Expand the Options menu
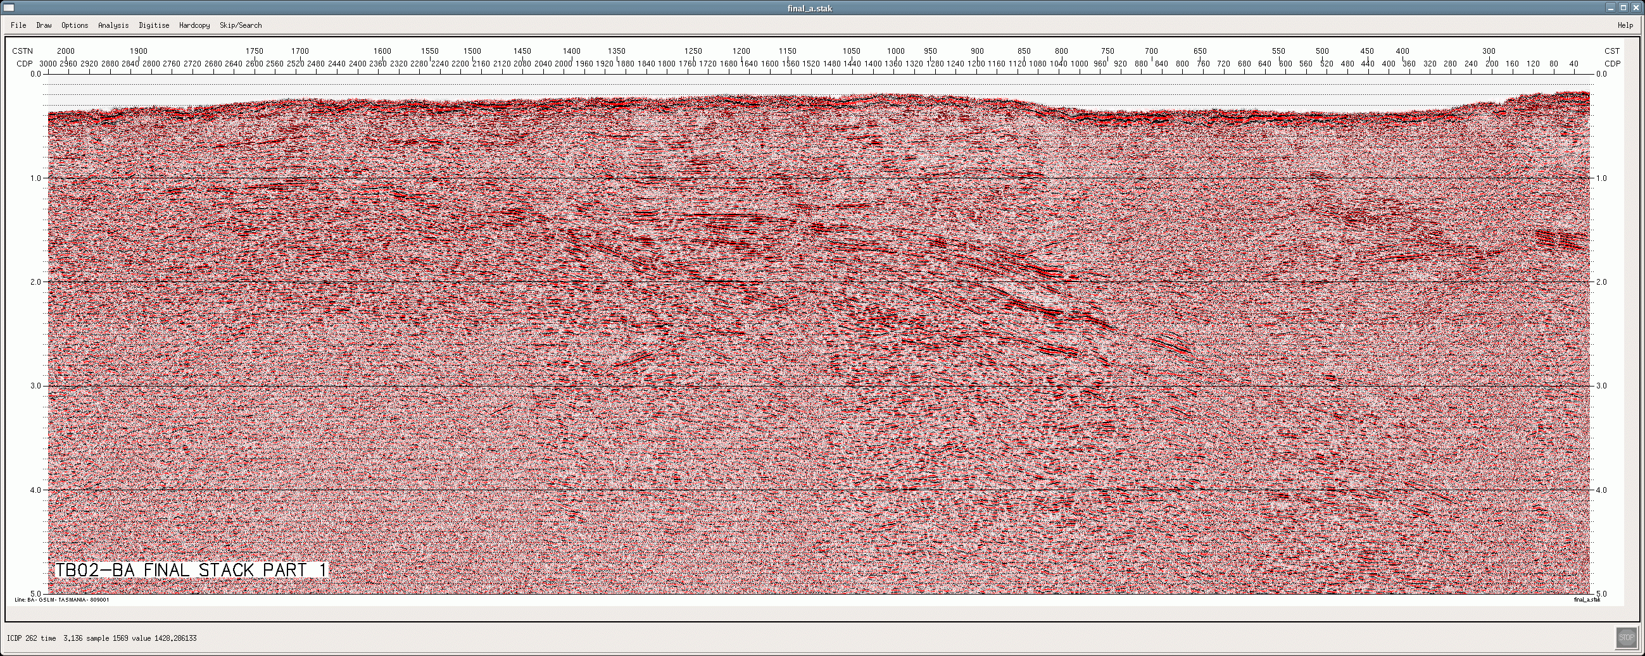The width and height of the screenshot is (1645, 656). point(75,25)
